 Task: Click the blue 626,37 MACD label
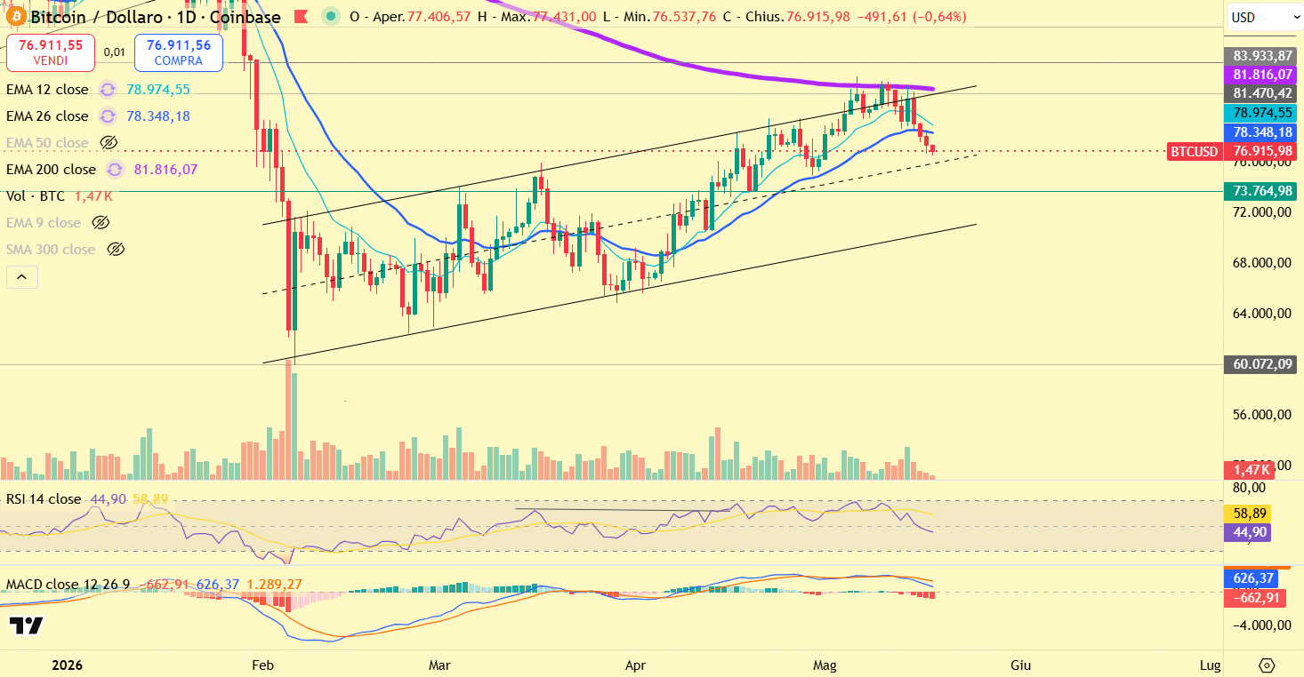click(1252, 579)
